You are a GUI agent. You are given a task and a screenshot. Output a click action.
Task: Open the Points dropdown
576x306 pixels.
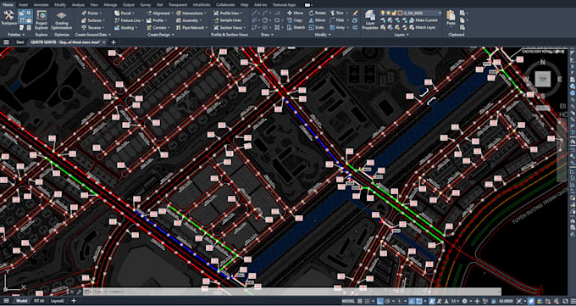[91, 13]
